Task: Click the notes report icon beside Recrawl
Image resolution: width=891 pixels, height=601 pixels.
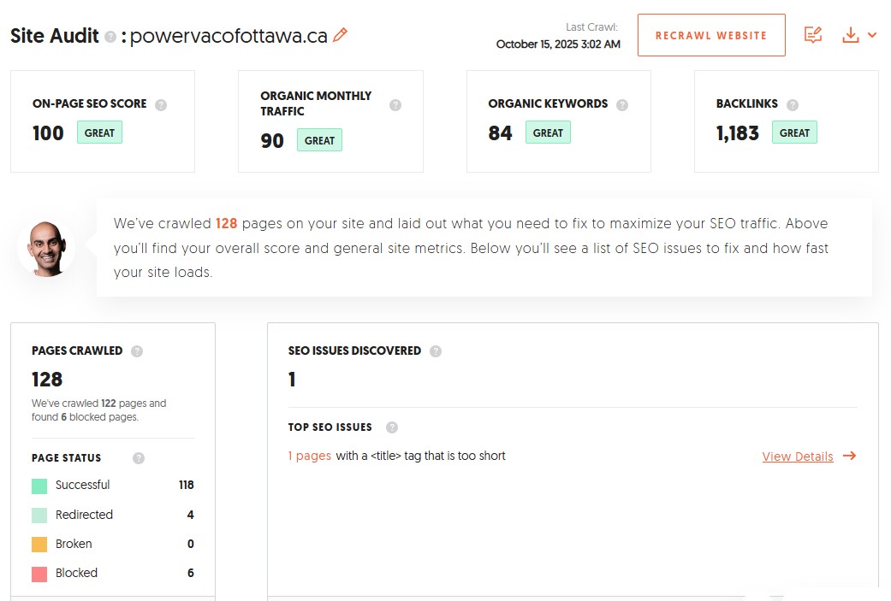Action: [x=813, y=35]
